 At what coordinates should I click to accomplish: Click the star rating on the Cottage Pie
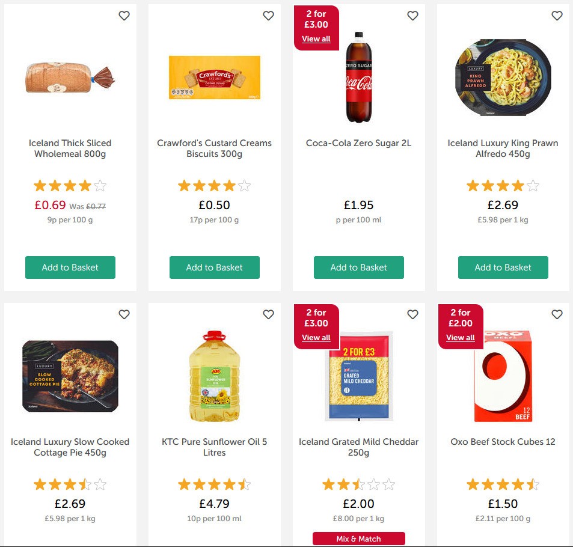click(70, 484)
